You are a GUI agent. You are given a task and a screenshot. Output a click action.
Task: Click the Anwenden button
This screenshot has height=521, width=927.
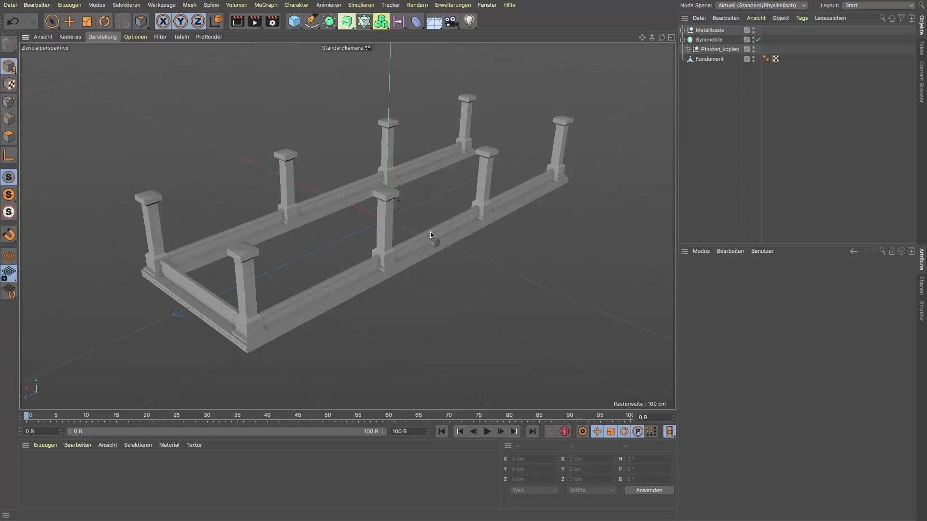click(649, 490)
